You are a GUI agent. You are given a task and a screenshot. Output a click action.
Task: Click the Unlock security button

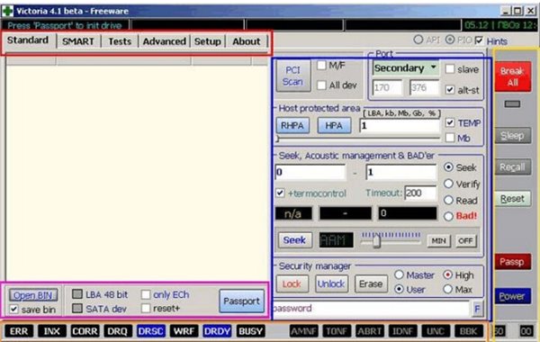(331, 284)
